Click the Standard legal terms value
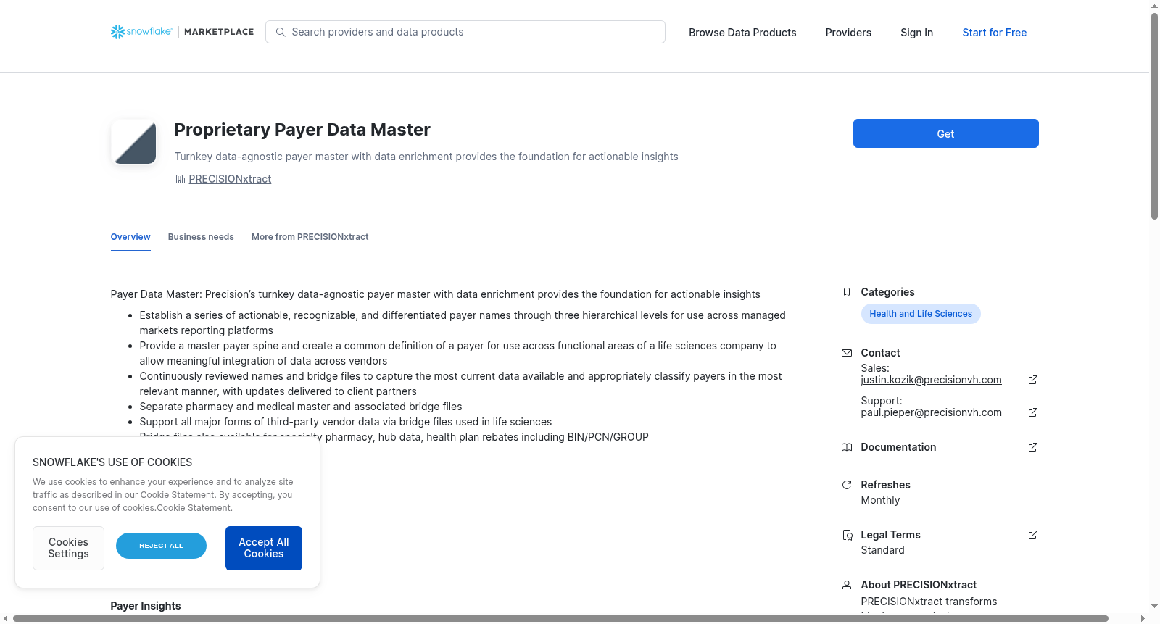The height and width of the screenshot is (624, 1160). coord(882,550)
